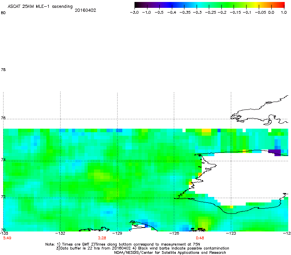Click the "-0.2" color scale label
The width and height of the screenshot is (291, 255).
[222, 13]
